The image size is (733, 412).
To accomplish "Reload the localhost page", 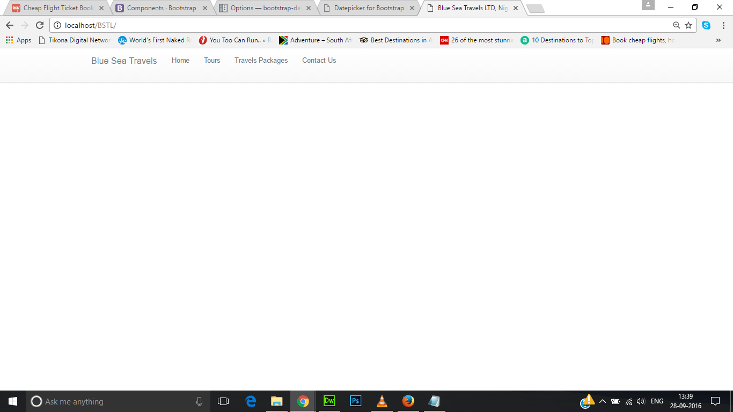I will point(39,25).
